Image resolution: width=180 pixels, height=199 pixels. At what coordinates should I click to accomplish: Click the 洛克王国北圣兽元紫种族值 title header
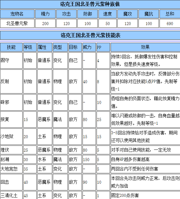point(90,4)
